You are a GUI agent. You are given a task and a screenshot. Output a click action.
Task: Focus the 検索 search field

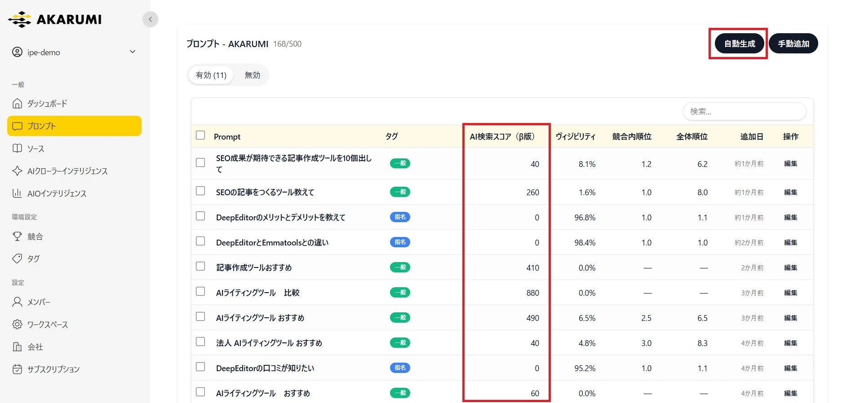[x=745, y=111]
